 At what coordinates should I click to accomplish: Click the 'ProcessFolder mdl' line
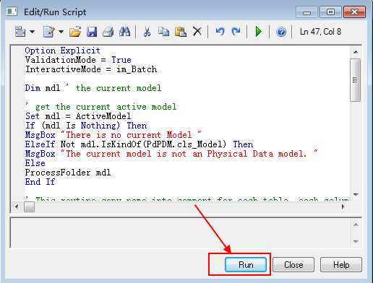68,173
